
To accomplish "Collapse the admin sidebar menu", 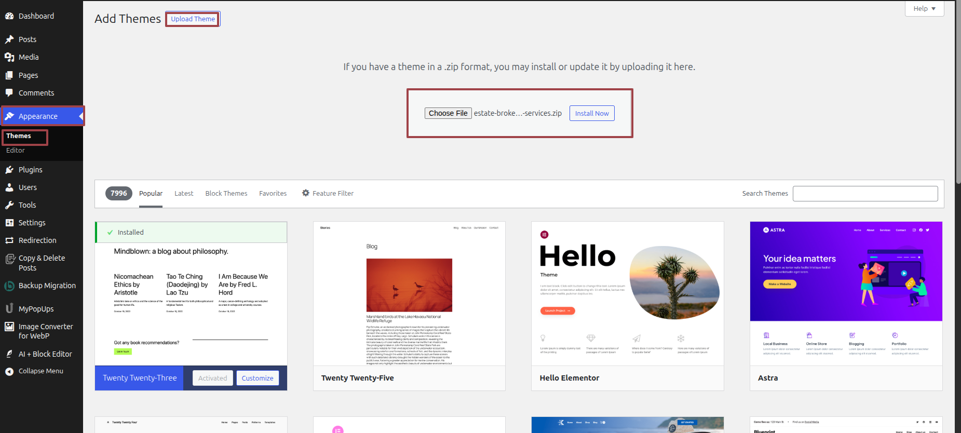I will pyautogui.click(x=34, y=371).
